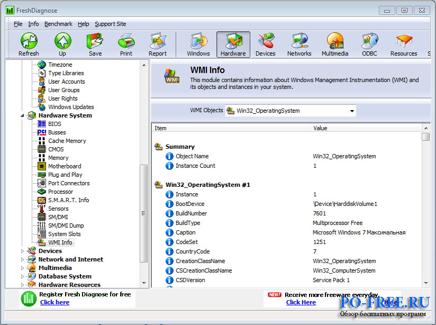Open the Report toolbar icon
This screenshot has height=325, width=436.
(158, 44)
